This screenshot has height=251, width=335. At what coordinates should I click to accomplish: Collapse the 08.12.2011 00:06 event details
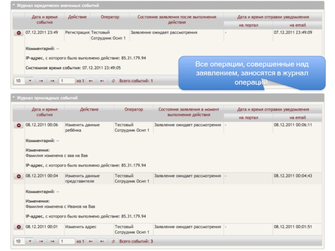pyautogui.click(x=19, y=125)
